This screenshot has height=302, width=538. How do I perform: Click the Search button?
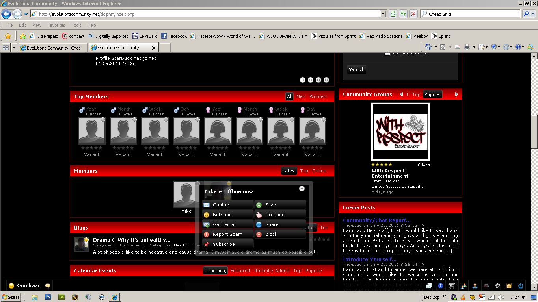click(356, 69)
